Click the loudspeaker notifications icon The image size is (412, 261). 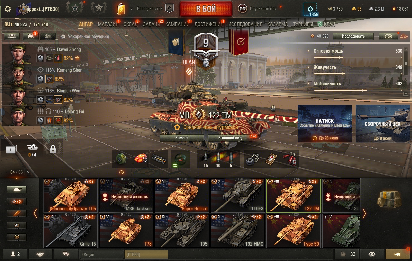[397, 254]
